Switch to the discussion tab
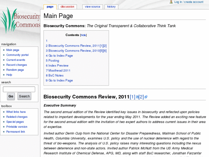 (x=67, y=7)
